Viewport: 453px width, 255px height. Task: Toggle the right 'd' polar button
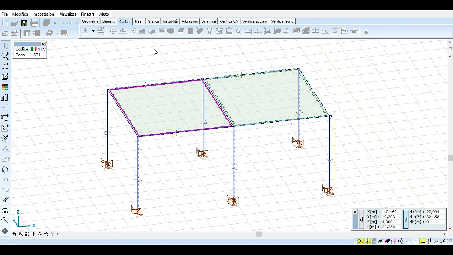tap(406, 220)
